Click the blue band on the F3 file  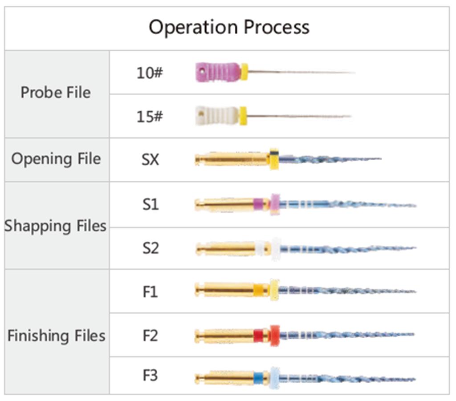coord(258,378)
